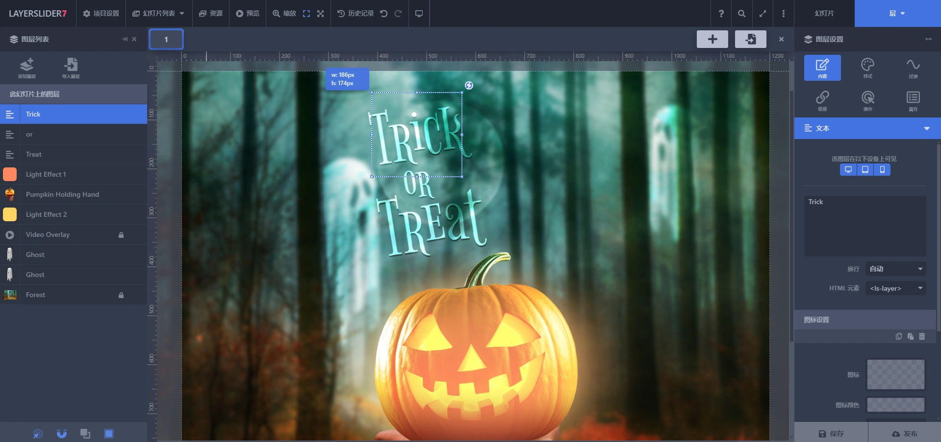Click the 链接 (link) settings icon
The width and height of the screenshot is (941, 442).
pyautogui.click(x=823, y=100)
